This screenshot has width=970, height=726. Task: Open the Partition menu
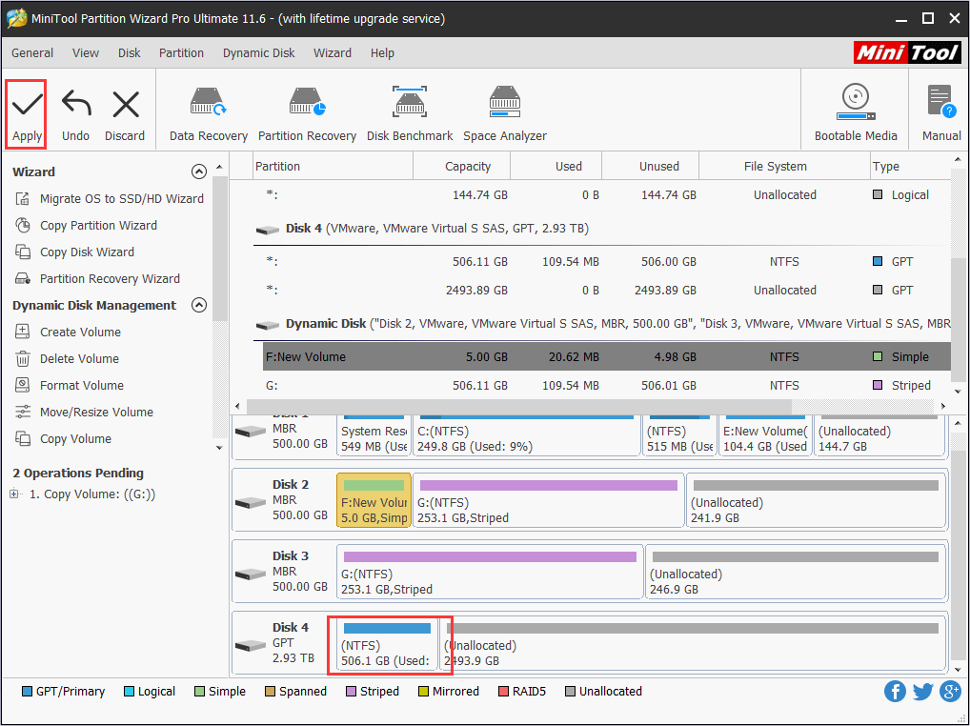pyautogui.click(x=181, y=53)
